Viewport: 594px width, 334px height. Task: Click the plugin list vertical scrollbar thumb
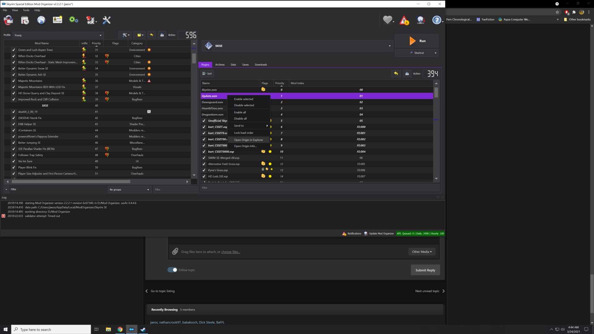pyautogui.click(x=436, y=92)
